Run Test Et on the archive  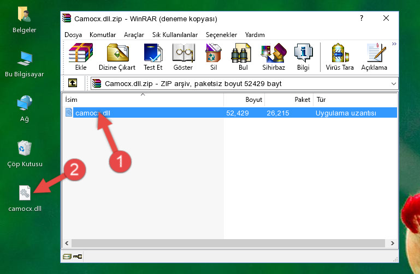pyautogui.click(x=153, y=57)
